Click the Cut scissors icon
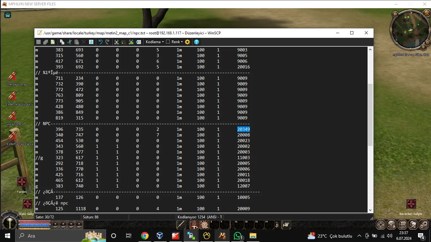431x242 pixels. point(69,42)
